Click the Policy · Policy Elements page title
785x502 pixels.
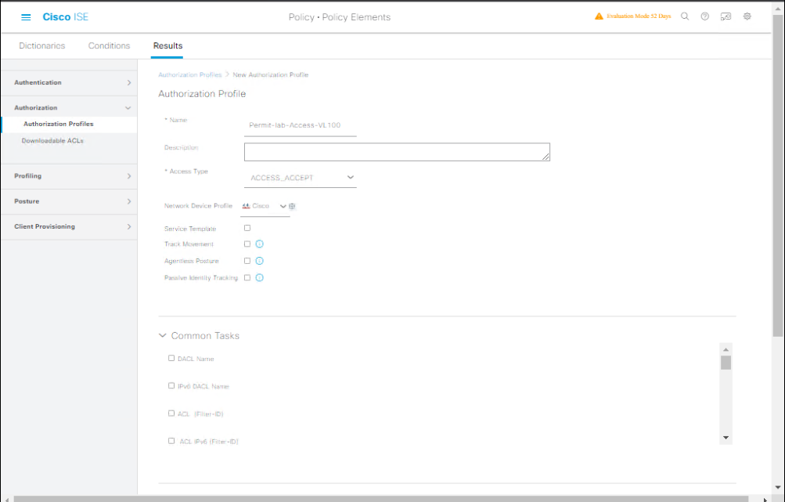340,17
